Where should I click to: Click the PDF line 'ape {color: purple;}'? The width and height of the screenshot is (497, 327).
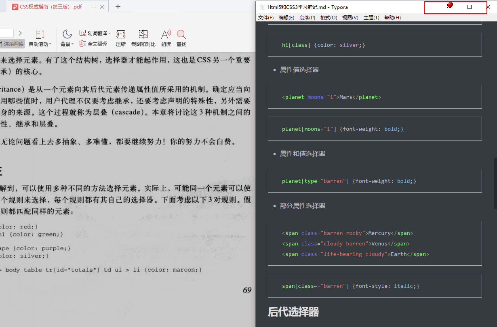(x=36, y=248)
